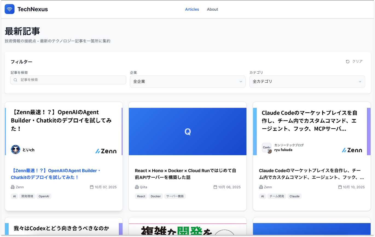Open the About nav tab

click(x=212, y=9)
